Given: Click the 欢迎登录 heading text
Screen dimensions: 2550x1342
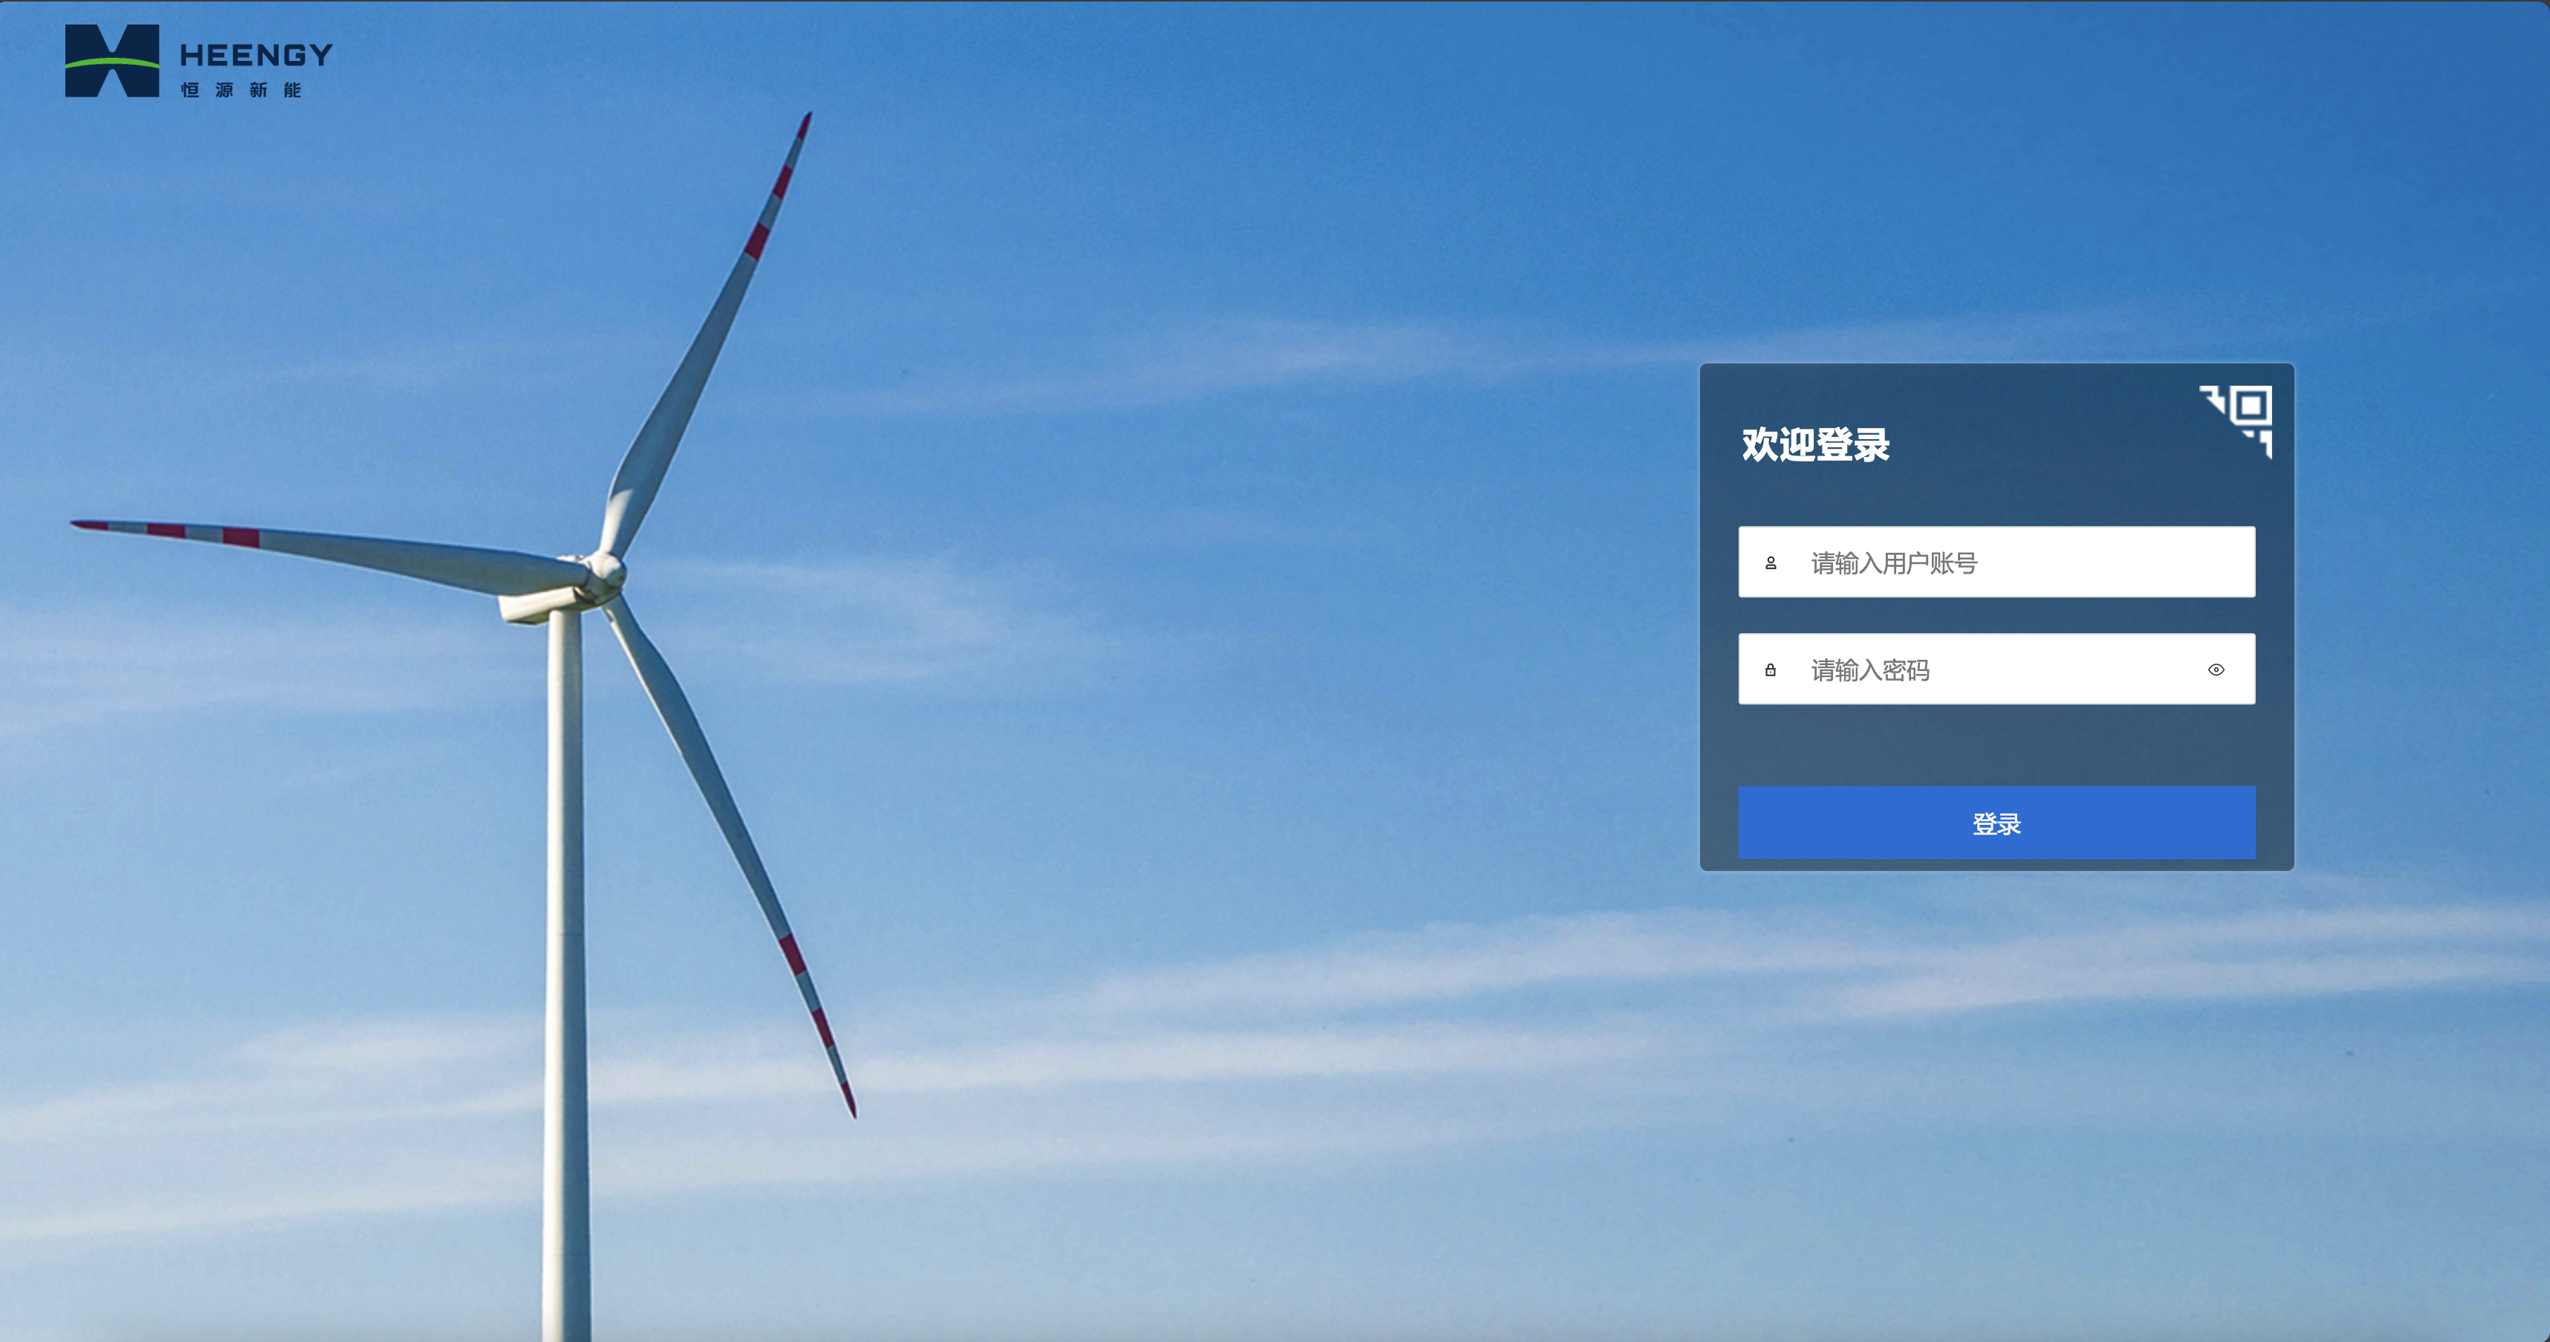Looking at the screenshot, I should tap(1815, 444).
